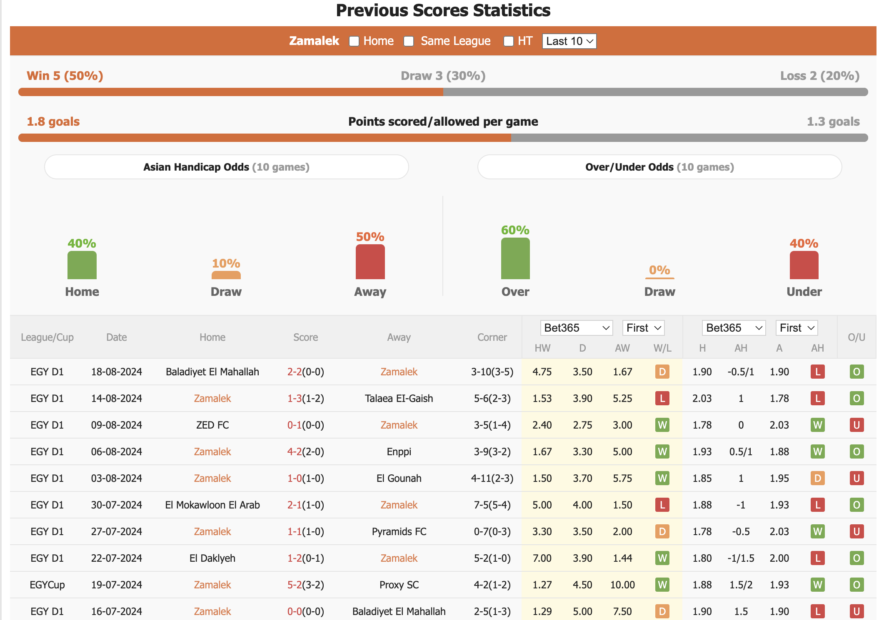Click the red Under 40% bar
884x620 pixels.
coord(804,265)
